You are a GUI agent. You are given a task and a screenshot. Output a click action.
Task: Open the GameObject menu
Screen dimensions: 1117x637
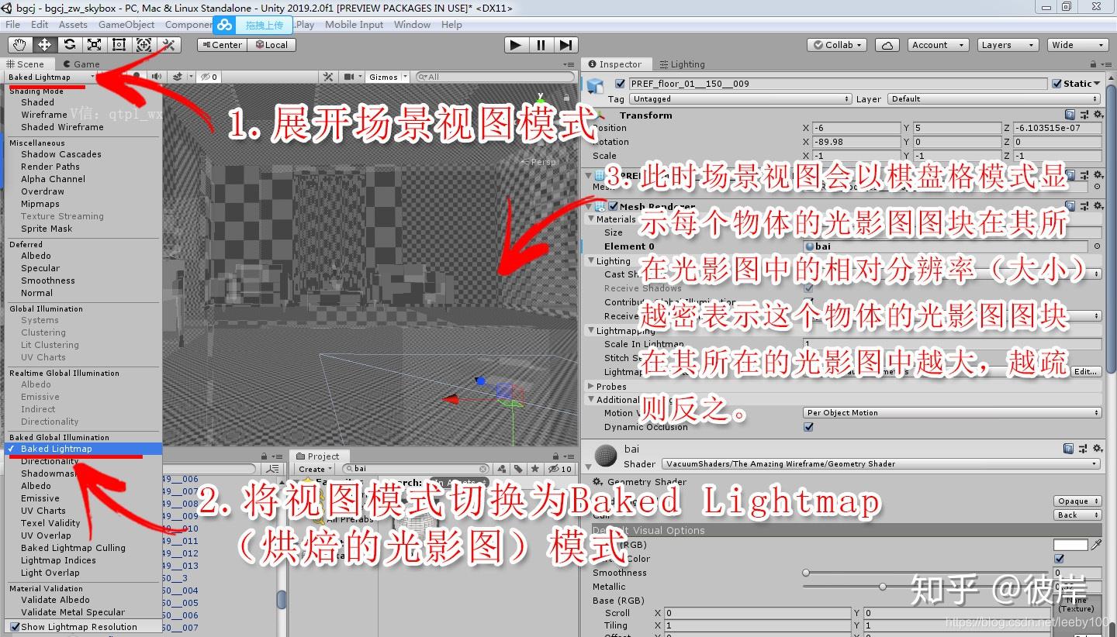click(126, 24)
